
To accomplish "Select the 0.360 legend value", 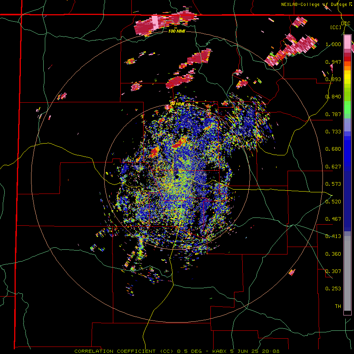I will click(333, 254).
